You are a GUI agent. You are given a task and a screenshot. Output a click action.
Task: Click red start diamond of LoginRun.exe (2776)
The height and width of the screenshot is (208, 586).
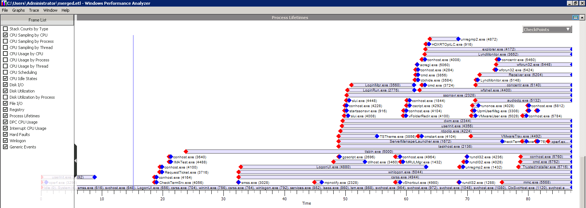click(x=347, y=90)
